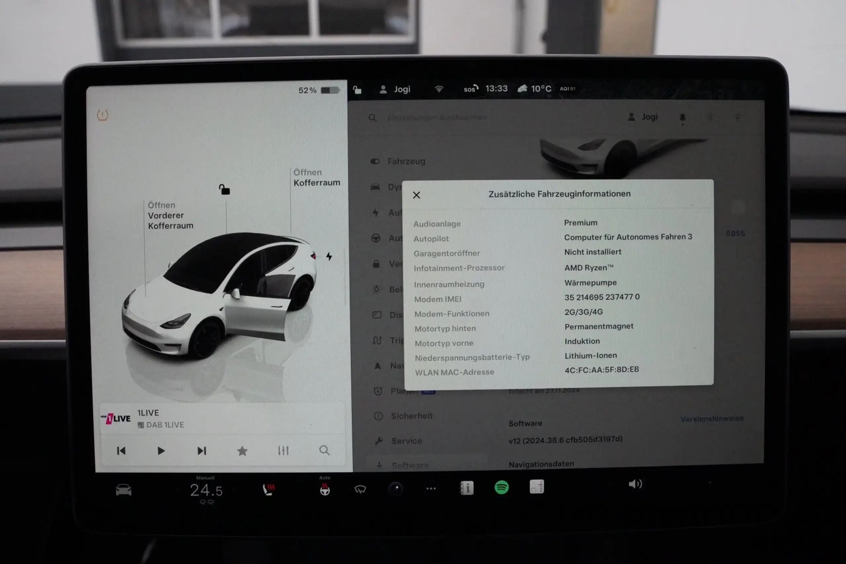This screenshot has width=846, height=564.
Task: Focus the Einstellungen durchsuchen search field
Action: (437, 117)
